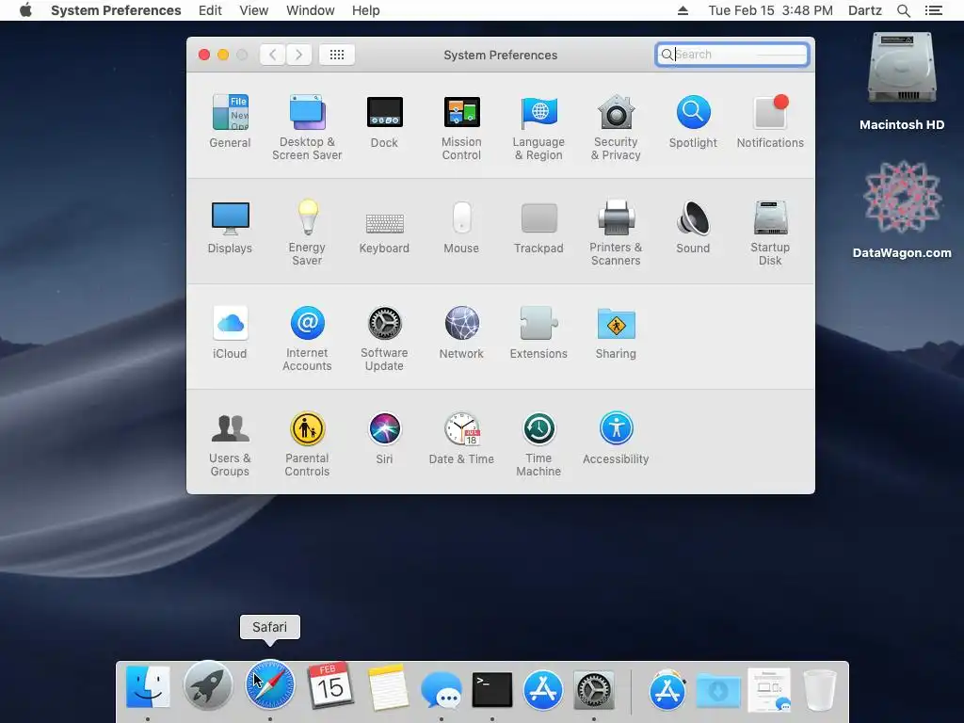The width and height of the screenshot is (964, 723).
Task: Open Spotlight preference pane
Action: click(693, 121)
